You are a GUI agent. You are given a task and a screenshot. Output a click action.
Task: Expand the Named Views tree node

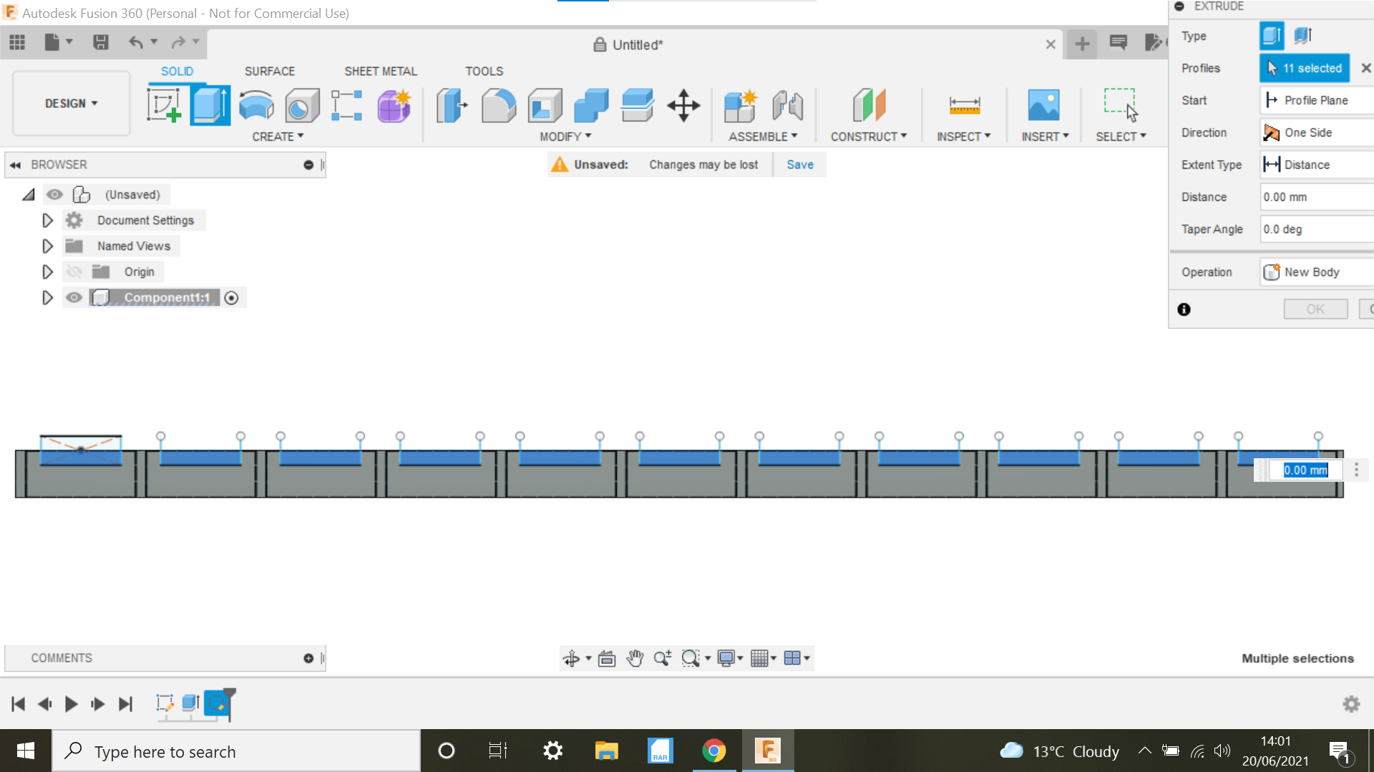pos(47,246)
